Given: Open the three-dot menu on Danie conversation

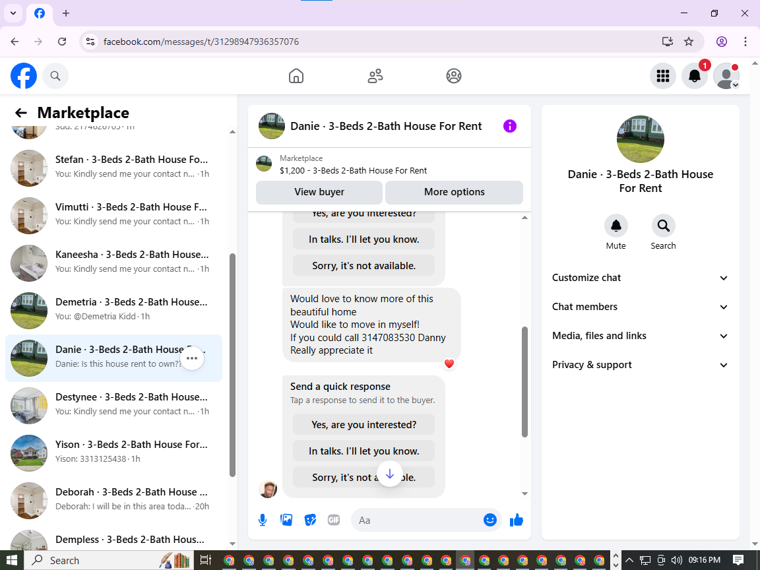Looking at the screenshot, I should tap(192, 358).
